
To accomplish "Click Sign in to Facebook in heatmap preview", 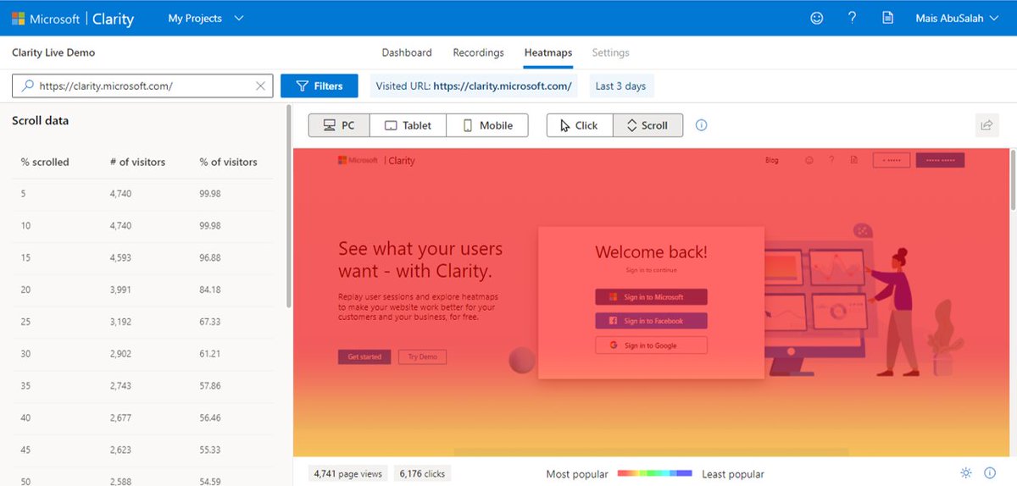I will coord(651,321).
